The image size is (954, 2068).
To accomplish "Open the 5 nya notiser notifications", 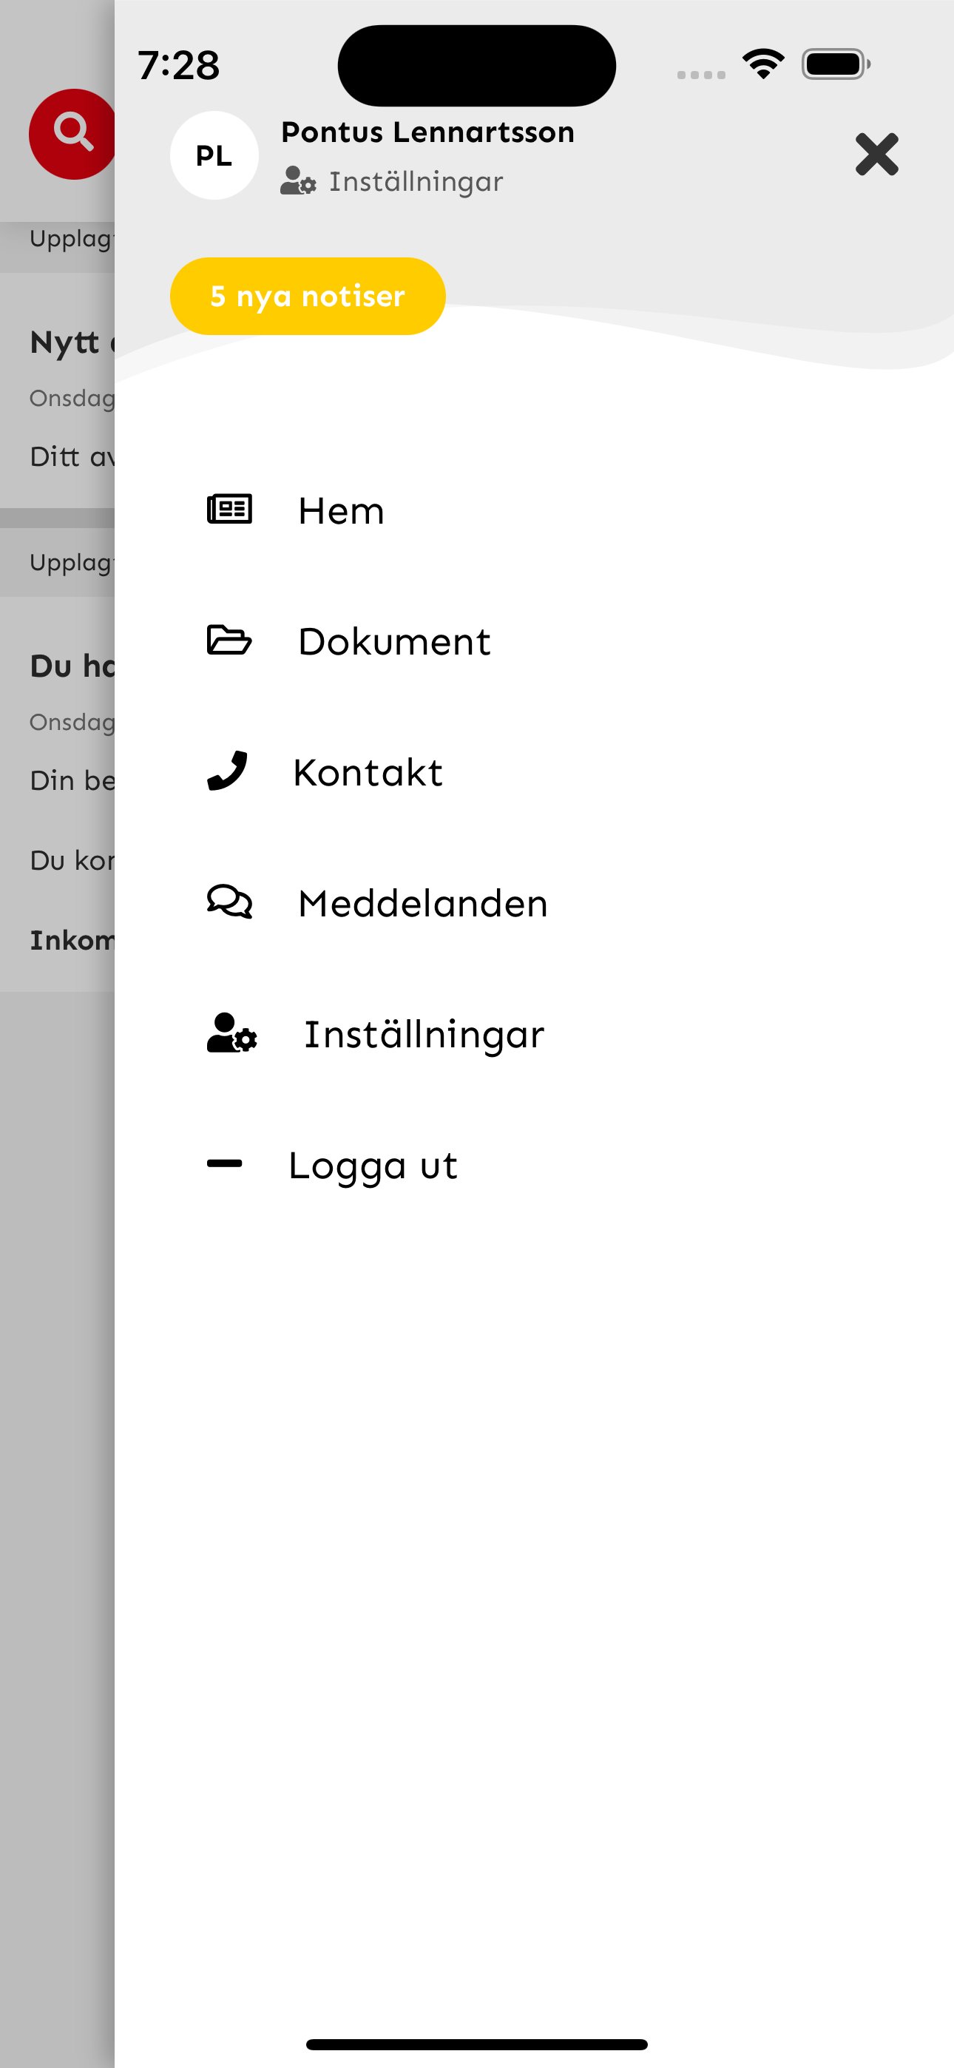I will (x=308, y=297).
